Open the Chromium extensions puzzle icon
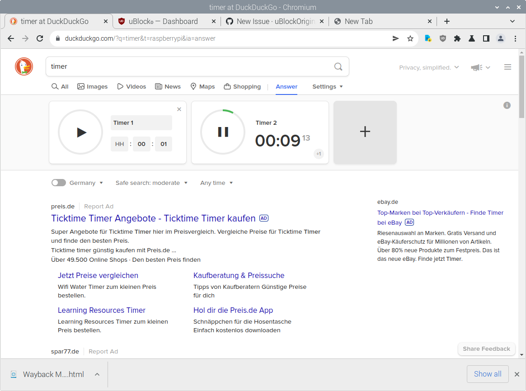Viewport: 526px width, 391px height. tap(457, 38)
